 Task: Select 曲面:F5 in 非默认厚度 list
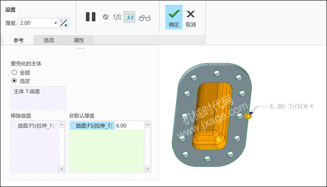92,126
